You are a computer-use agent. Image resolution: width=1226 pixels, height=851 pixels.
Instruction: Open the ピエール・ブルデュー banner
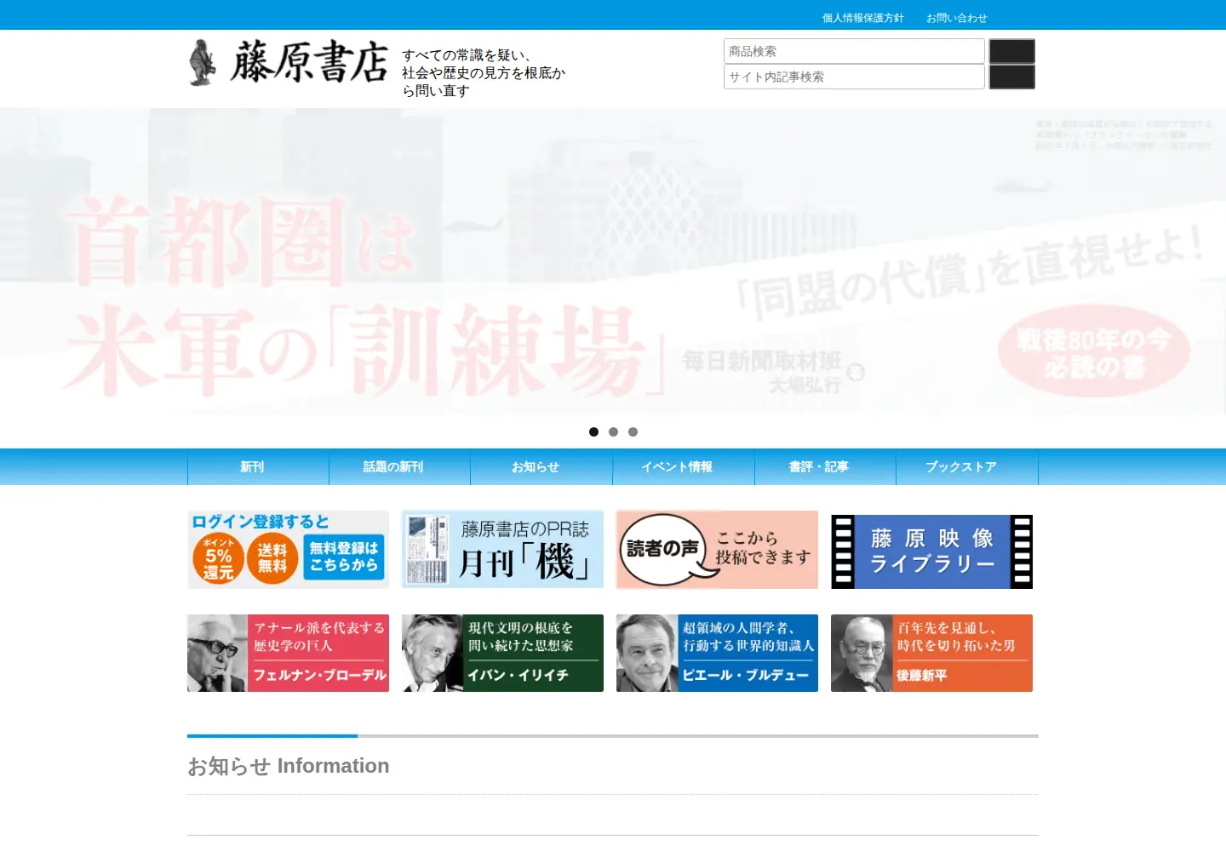tap(717, 653)
